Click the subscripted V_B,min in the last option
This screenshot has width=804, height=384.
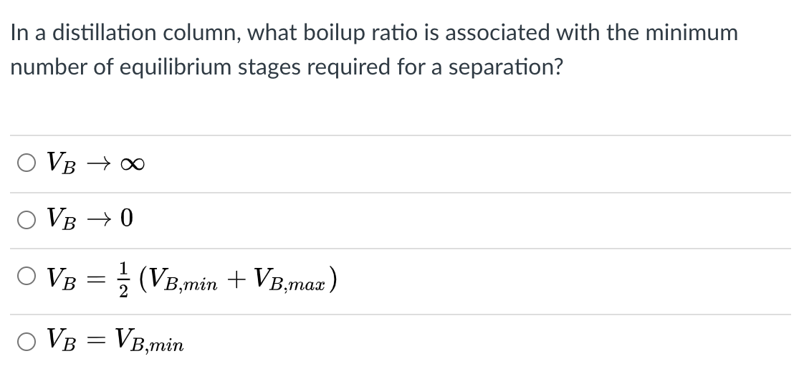[149, 341]
